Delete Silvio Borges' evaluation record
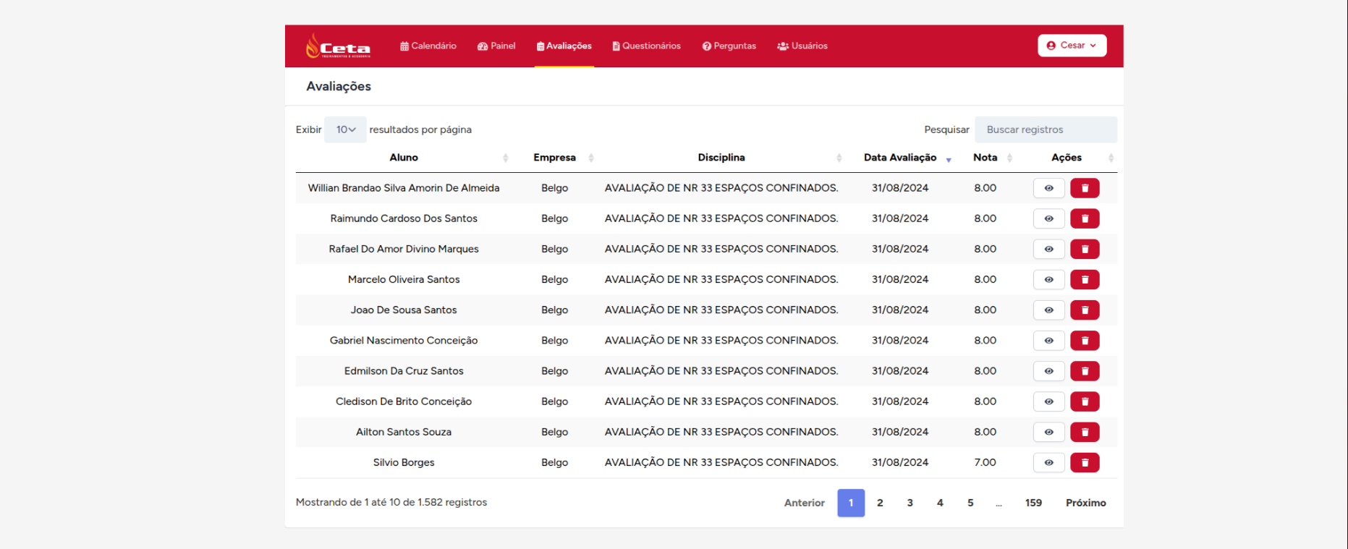The width and height of the screenshot is (1348, 549). coord(1085,462)
